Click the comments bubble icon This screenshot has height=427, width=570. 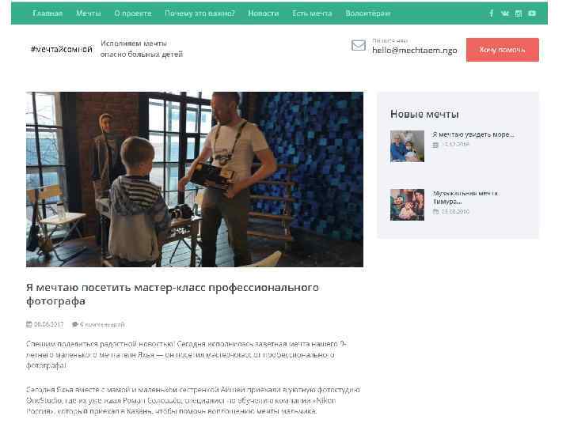75,324
